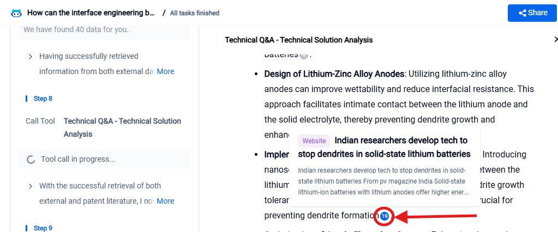Click the 'All tasks finished' status label
The image size is (558, 232).
[195, 13]
